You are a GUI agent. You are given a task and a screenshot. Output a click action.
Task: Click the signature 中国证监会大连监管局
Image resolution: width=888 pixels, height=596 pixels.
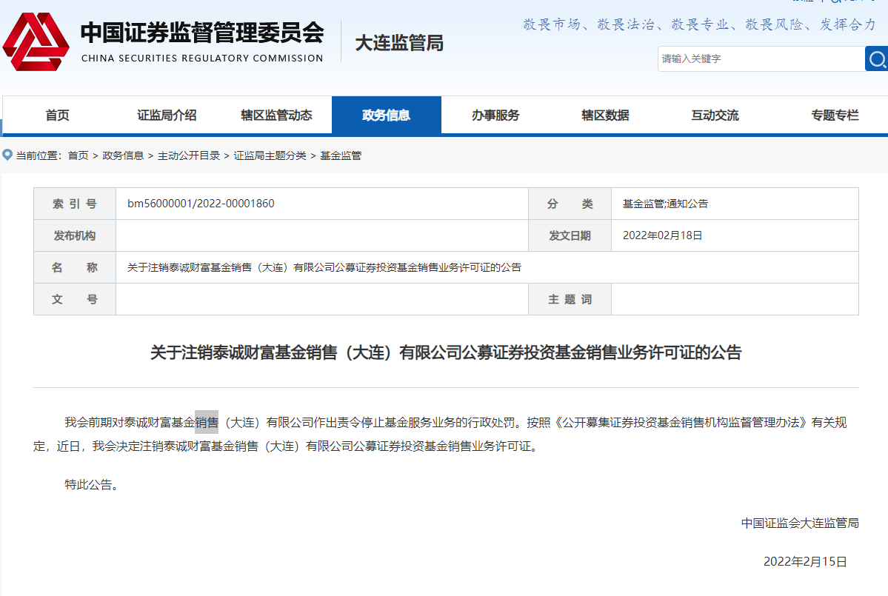point(800,523)
